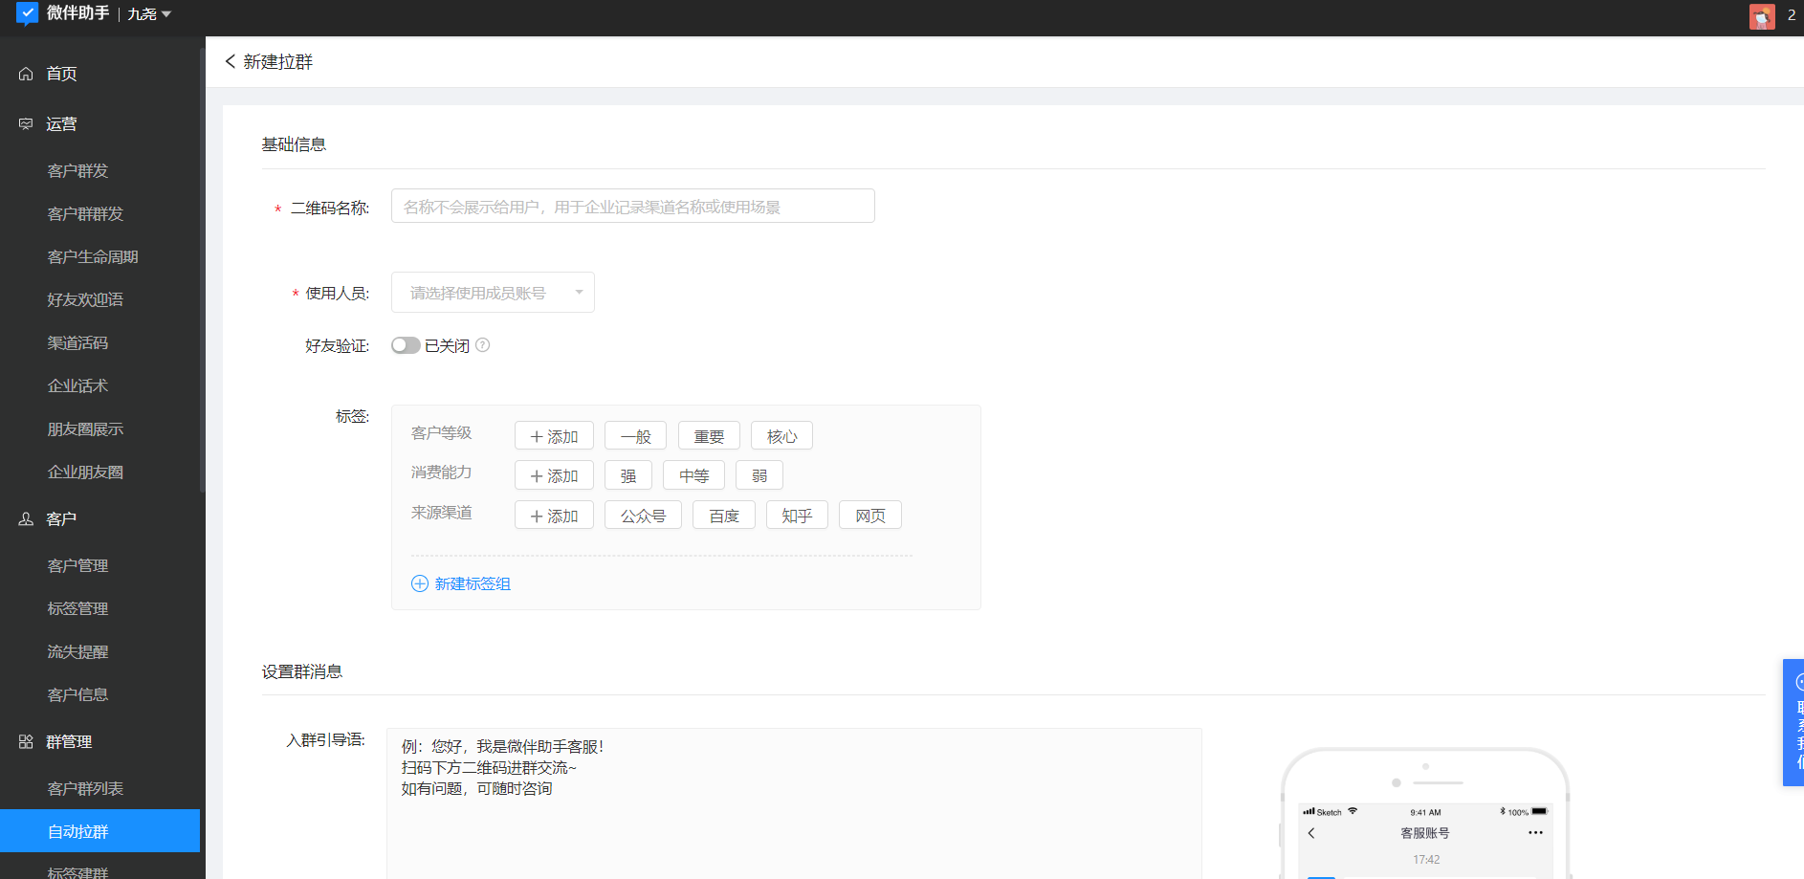This screenshot has width=1804, height=879.
Task: Select the active 自动拉群 menu item
Action: [100, 831]
